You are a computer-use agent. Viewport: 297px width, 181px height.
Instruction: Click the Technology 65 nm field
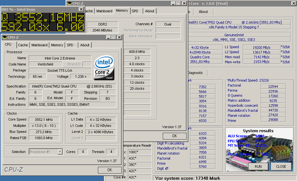coord(37,76)
